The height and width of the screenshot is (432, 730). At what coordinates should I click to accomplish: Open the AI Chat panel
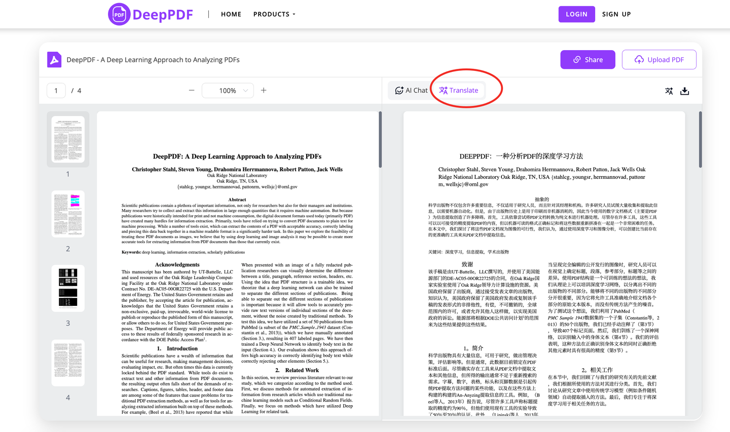click(411, 90)
